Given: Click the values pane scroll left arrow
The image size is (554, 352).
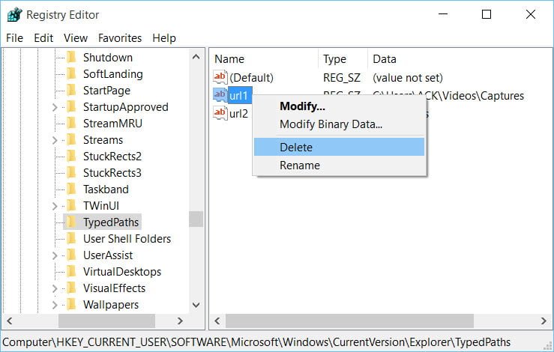Looking at the screenshot, I should click(217, 321).
